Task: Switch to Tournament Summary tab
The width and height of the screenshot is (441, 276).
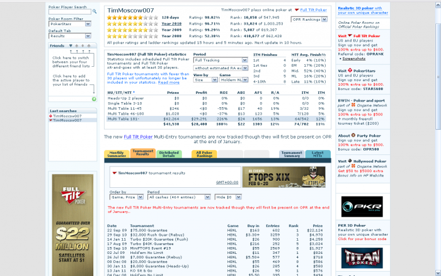Action: tap(292, 154)
